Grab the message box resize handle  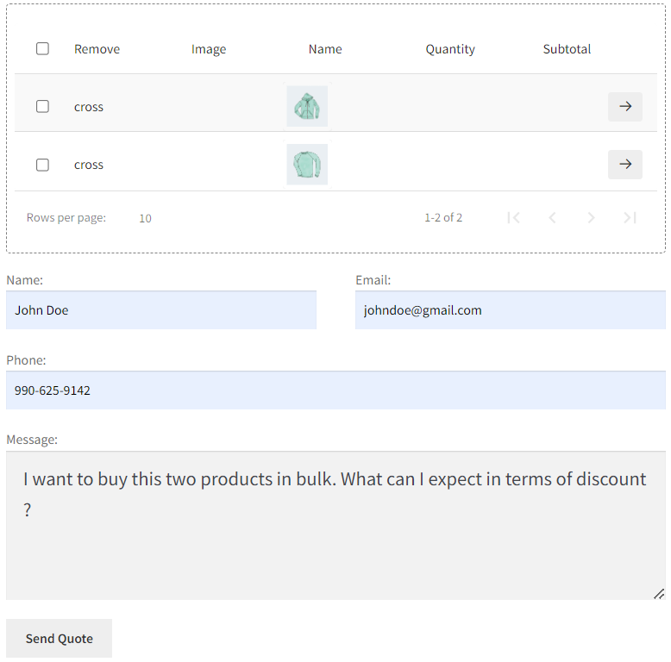click(658, 593)
